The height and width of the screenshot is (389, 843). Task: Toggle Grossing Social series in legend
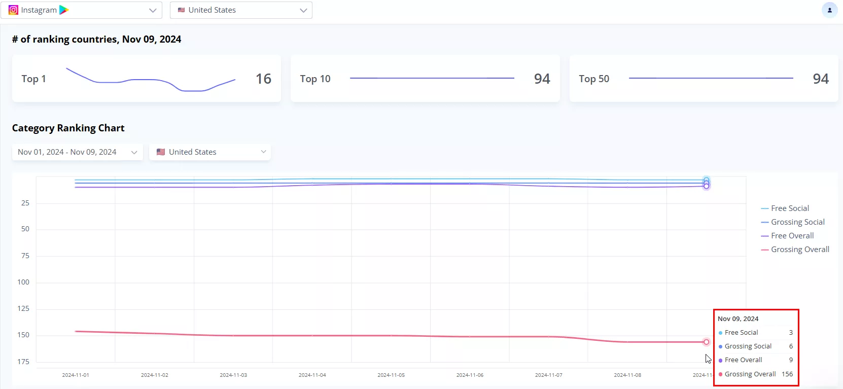[797, 222]
